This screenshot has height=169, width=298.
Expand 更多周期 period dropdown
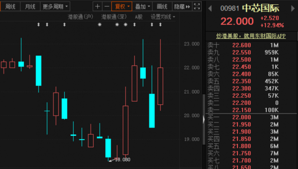point(55,7)
